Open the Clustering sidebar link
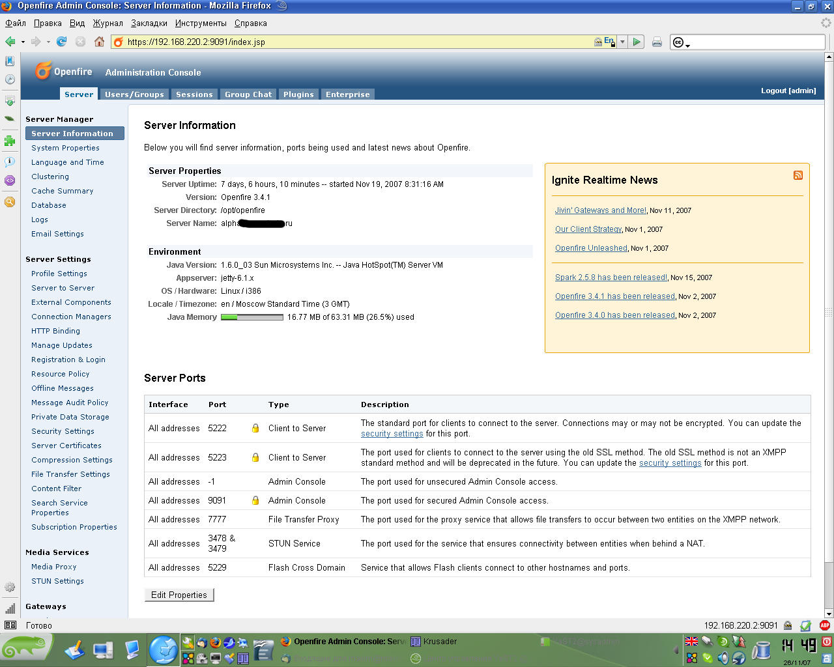The image size is (834, 667). (50, 177)
